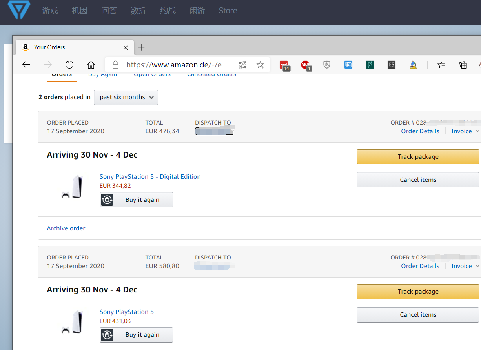Click the translate page icon in address bar
This screenshot has width=481, height=350.
[242, 65]
